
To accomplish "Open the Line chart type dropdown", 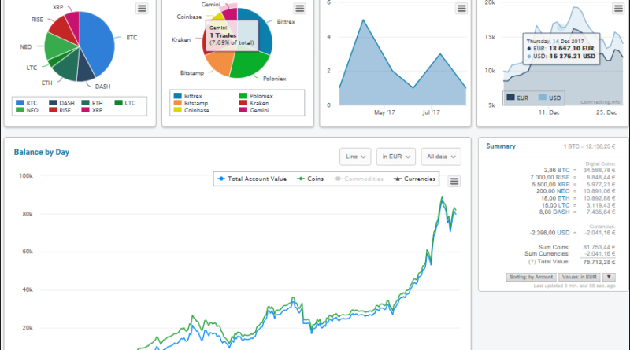I will pyautogui.click(x=355, y=157).
